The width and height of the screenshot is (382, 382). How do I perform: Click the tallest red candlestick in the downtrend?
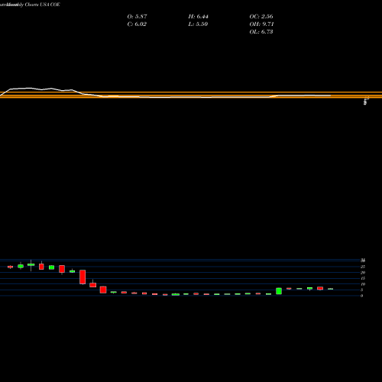point(83,277)
